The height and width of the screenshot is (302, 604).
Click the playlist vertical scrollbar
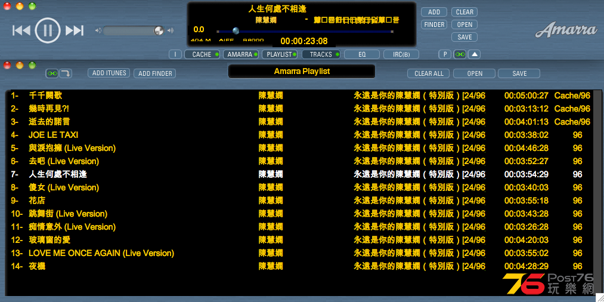597,191
